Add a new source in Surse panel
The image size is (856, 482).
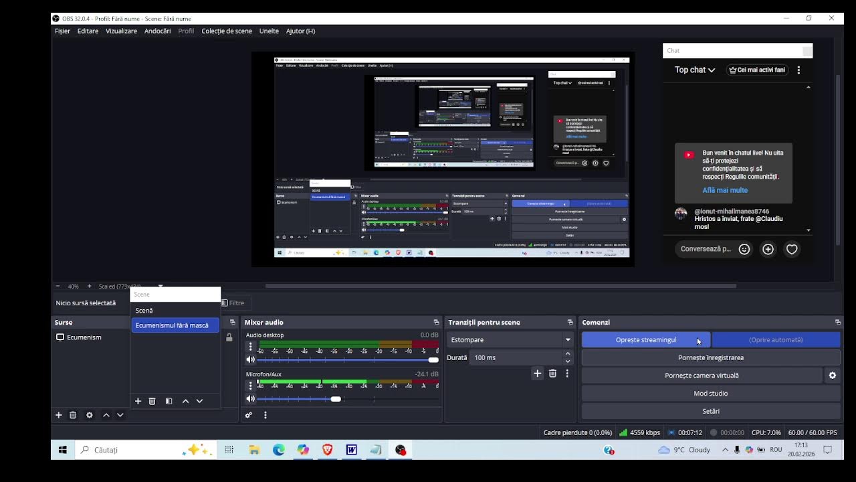click(x=58, y=415)
